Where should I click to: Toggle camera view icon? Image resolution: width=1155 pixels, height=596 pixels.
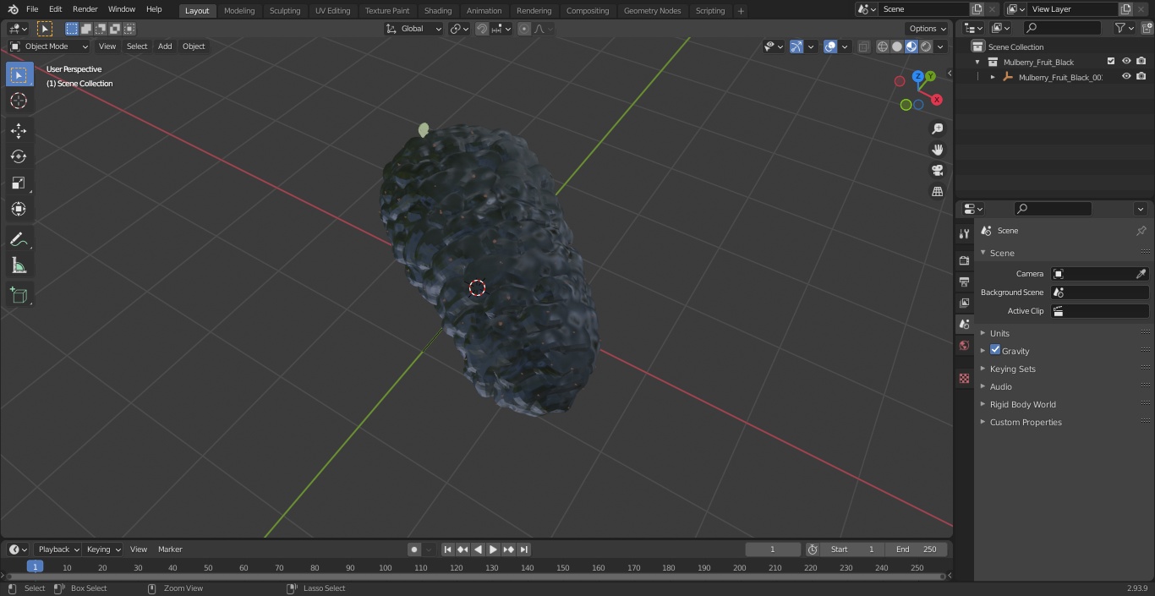(937, 170)
